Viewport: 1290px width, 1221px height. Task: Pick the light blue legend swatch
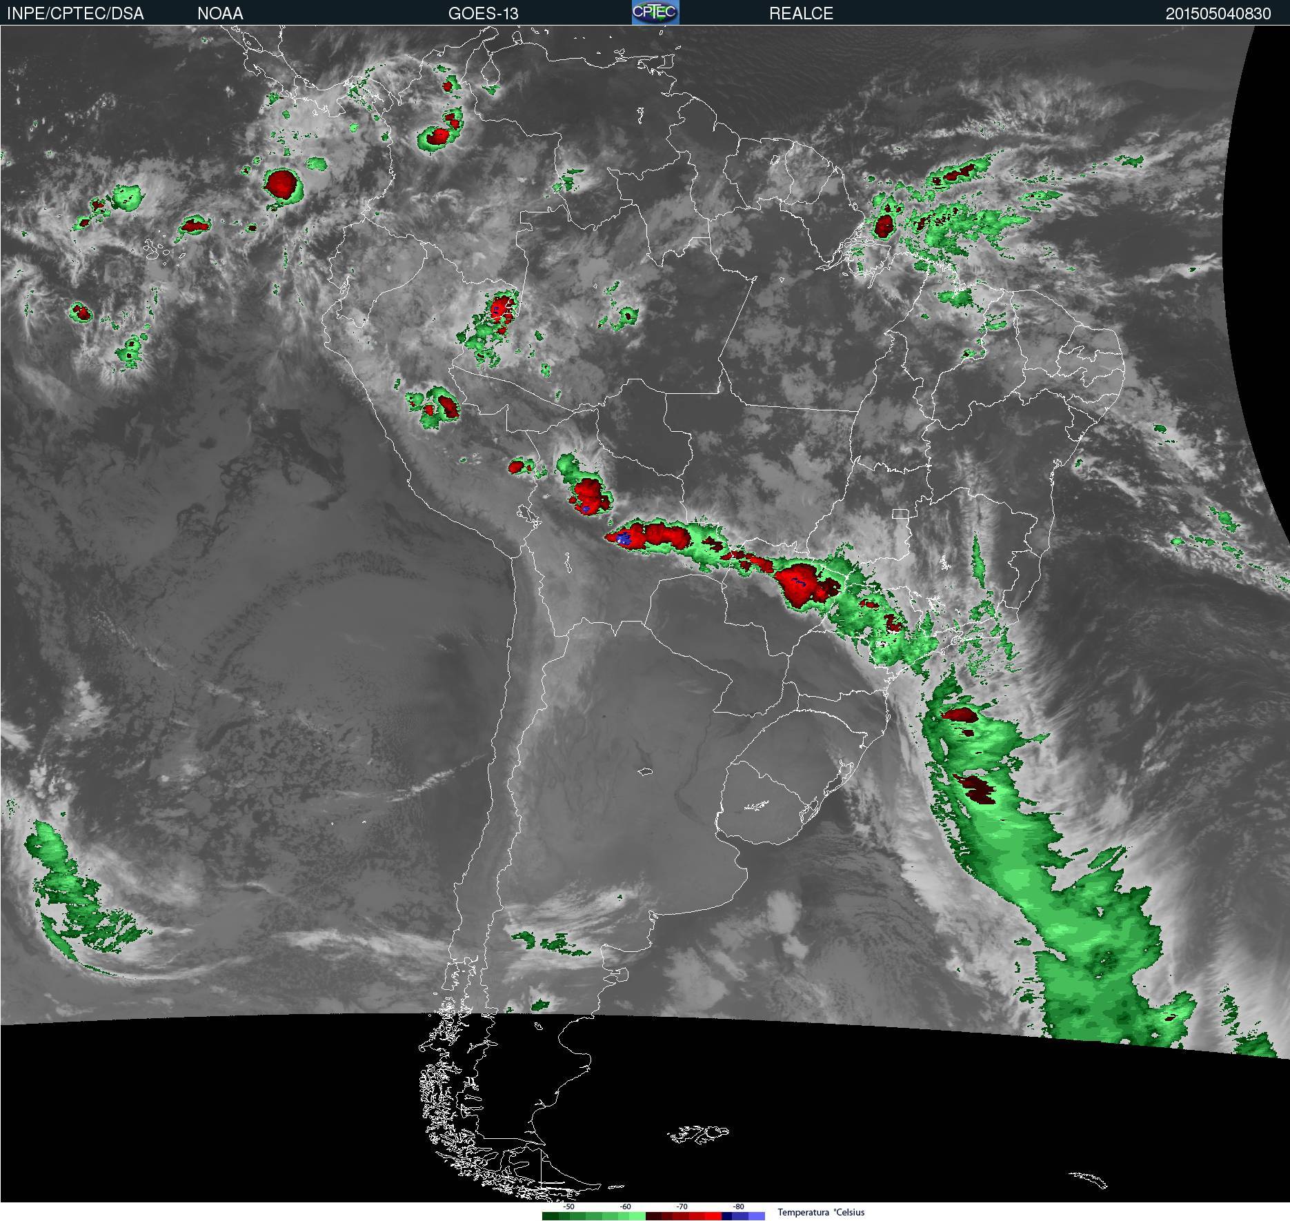pos(757,1216)
